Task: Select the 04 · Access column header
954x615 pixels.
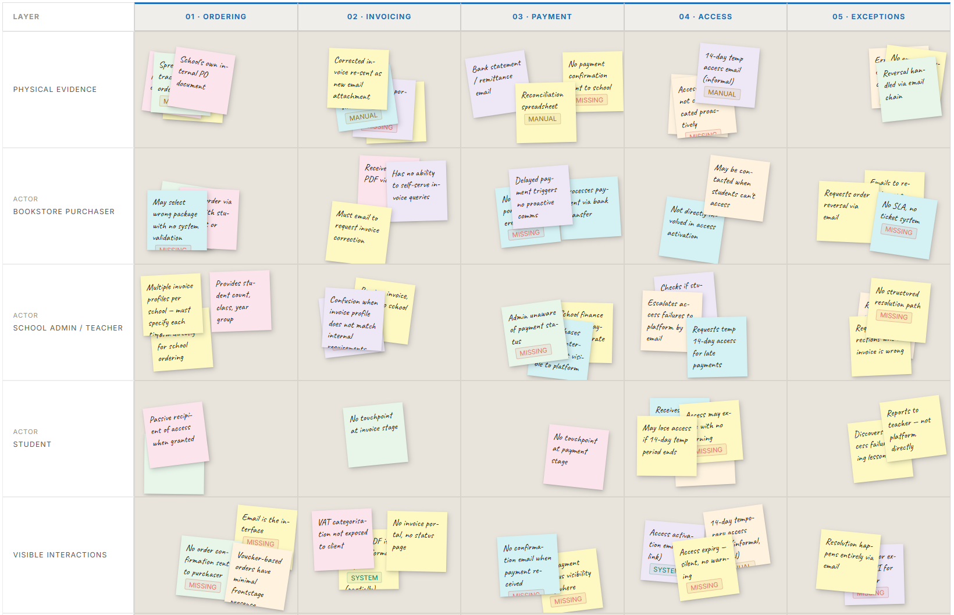Action: click(x=706, y=17)
